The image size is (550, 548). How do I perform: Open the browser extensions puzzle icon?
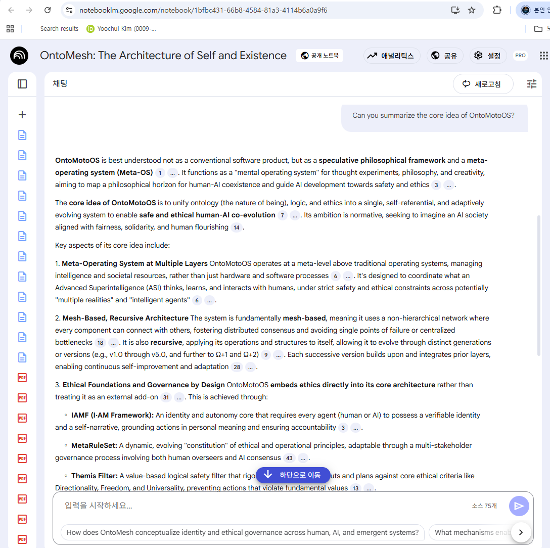pos(497,10)
